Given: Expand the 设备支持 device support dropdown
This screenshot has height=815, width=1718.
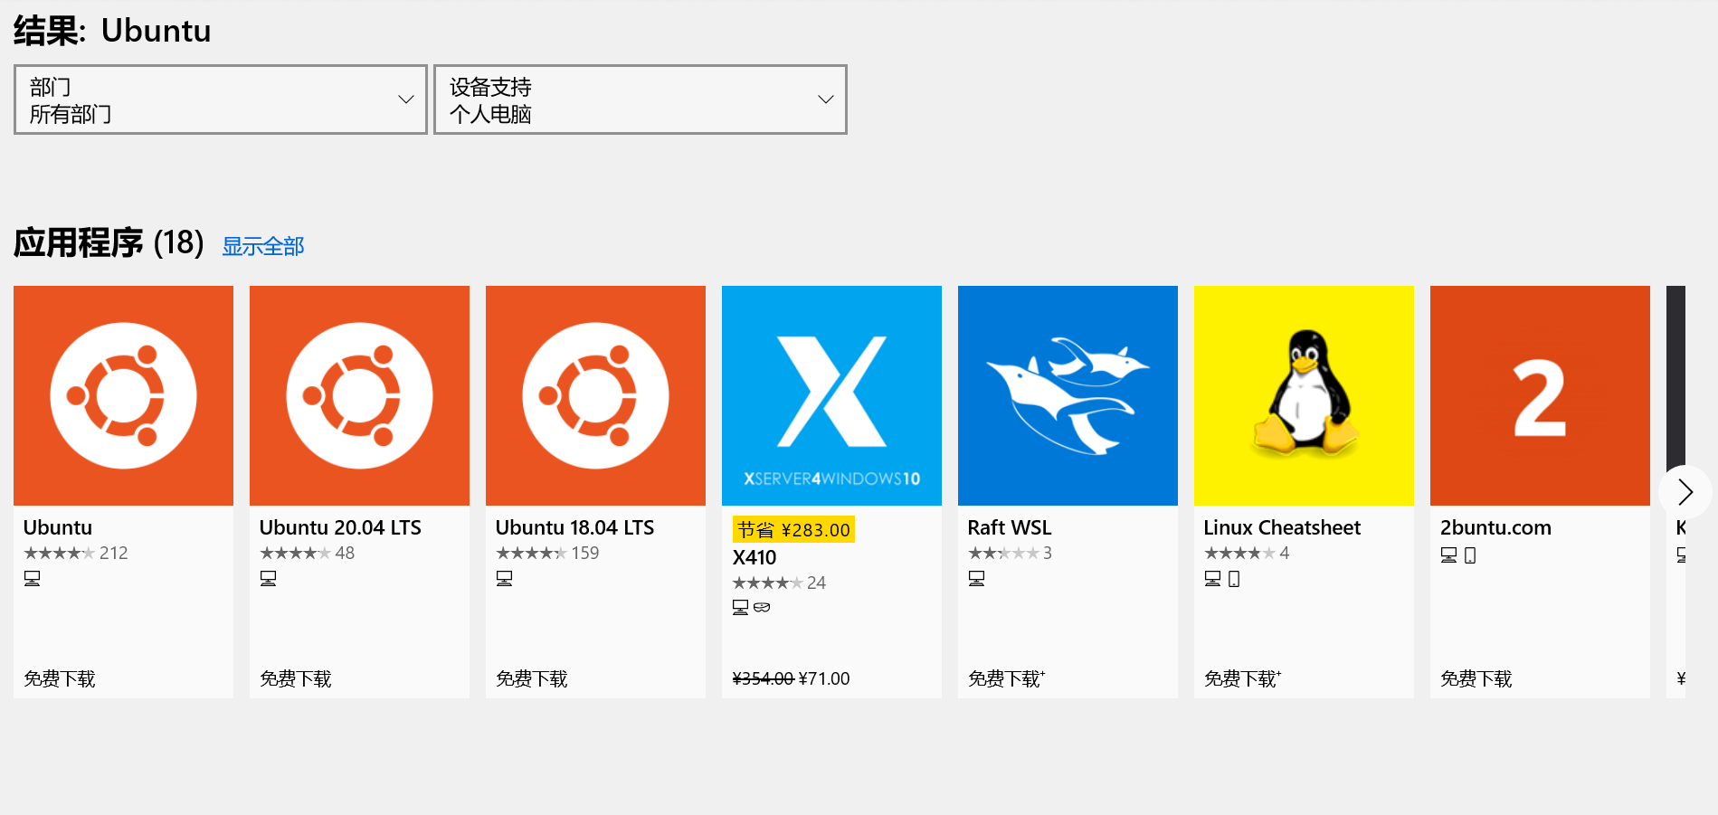Looking at the screenshot, I should [641, 100].
